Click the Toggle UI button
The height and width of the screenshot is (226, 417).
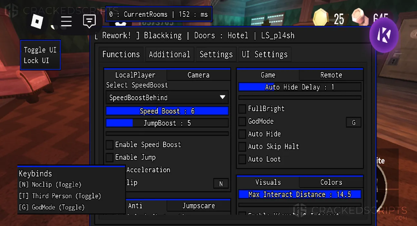click(40, 50)
